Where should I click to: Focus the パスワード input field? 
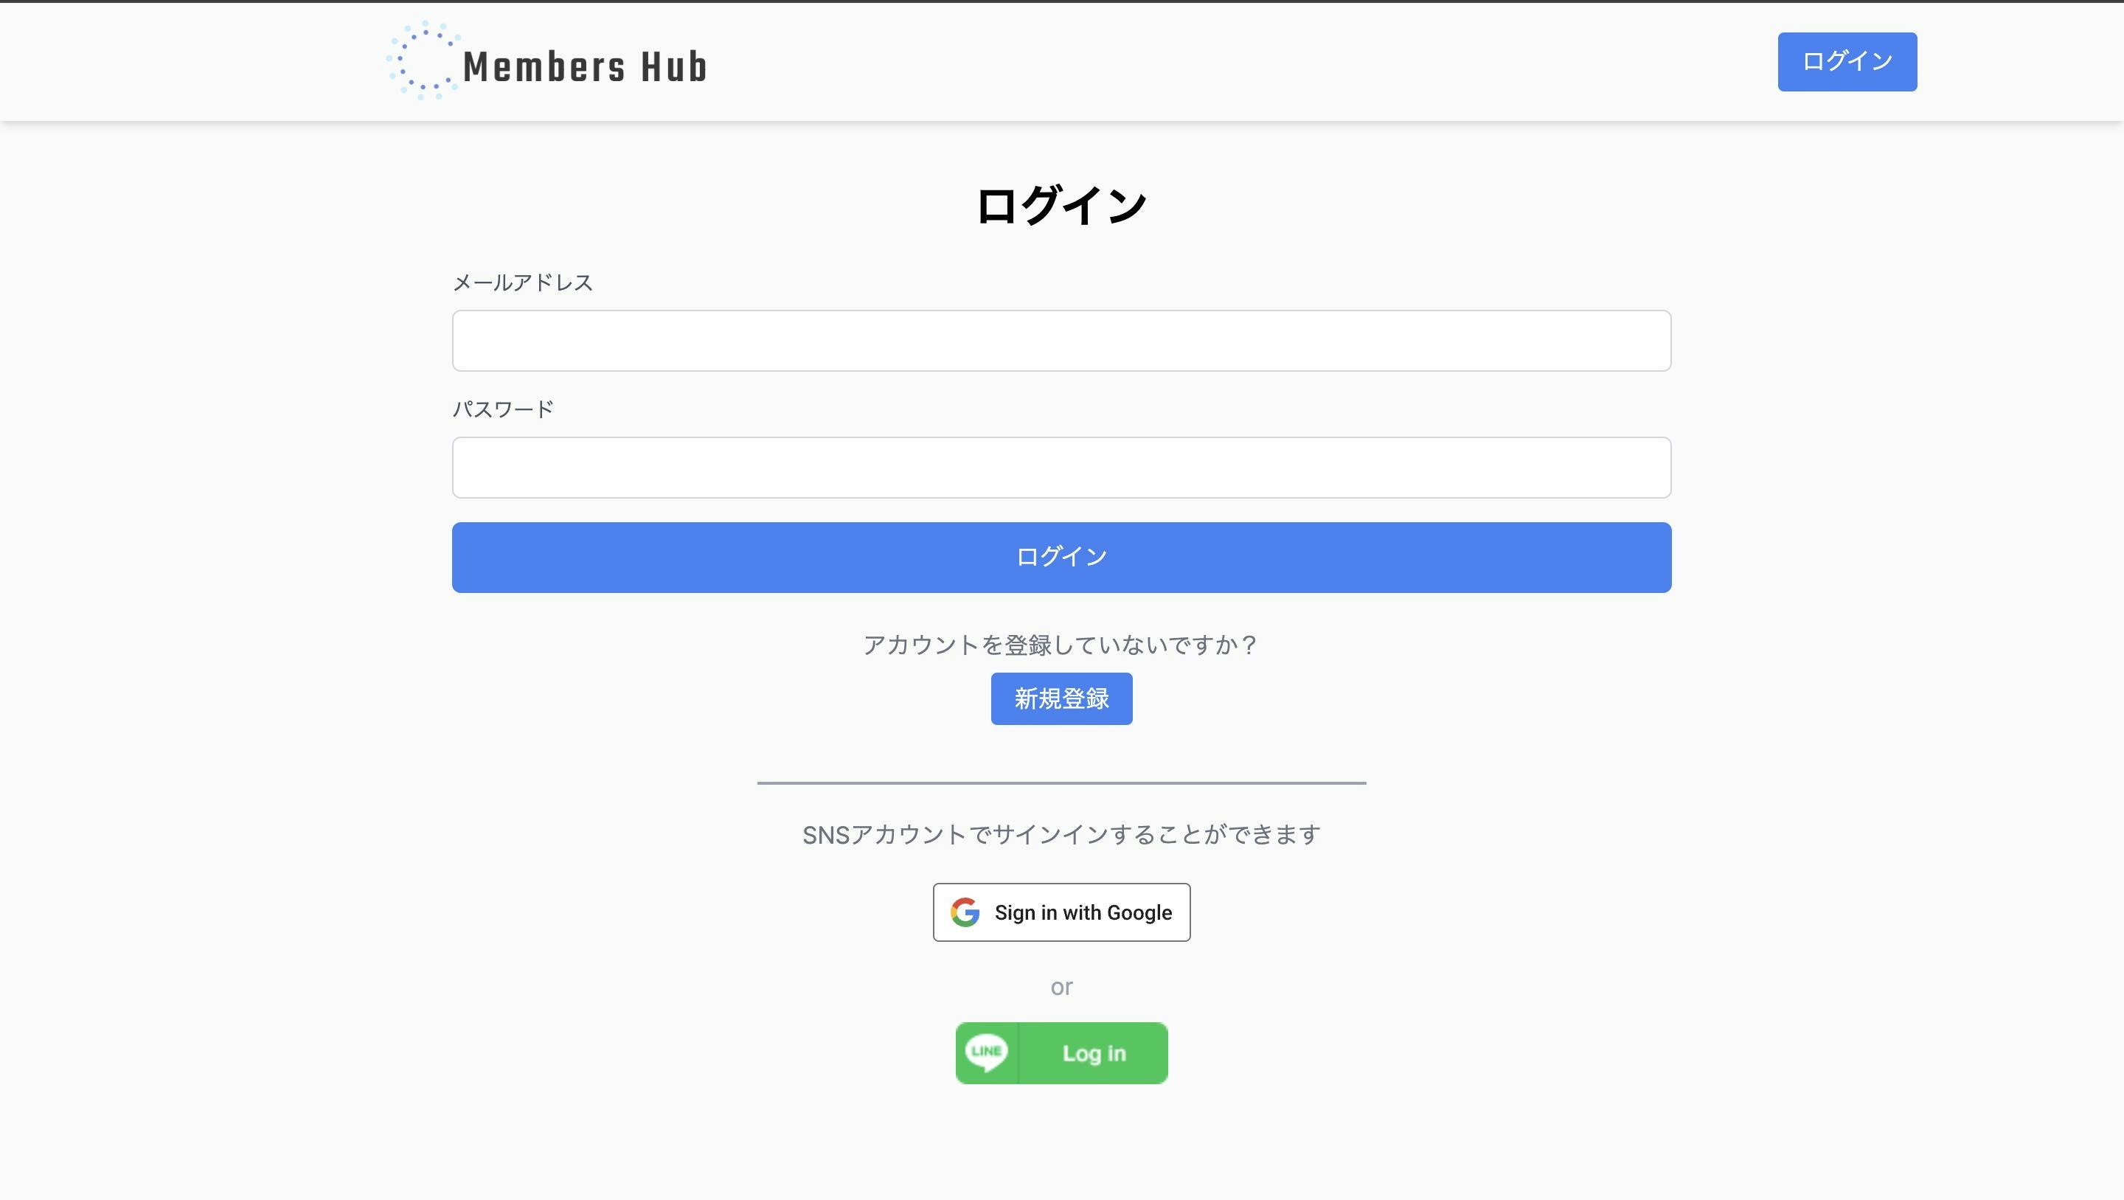[1061, 468]
